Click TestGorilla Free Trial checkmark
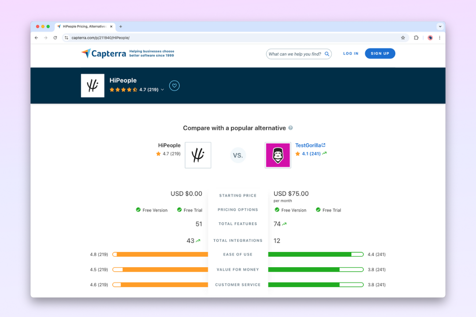Screen dimensions: 476x317 pyautogui.click(x=318, y=210)
